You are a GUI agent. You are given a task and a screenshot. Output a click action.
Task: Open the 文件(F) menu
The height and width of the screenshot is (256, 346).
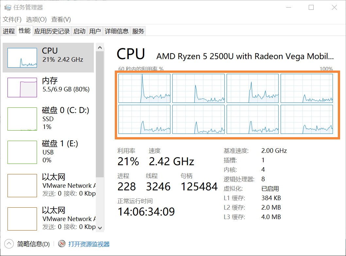point(12,20)
